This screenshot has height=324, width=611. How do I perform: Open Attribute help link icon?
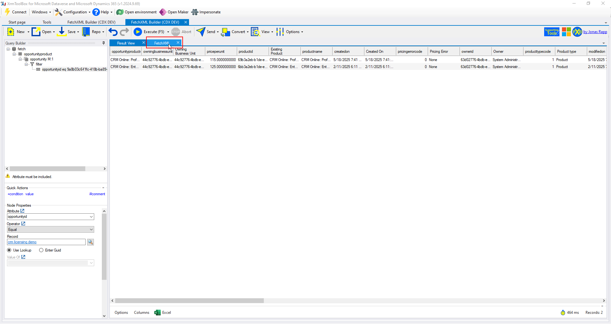coord(22,211)
